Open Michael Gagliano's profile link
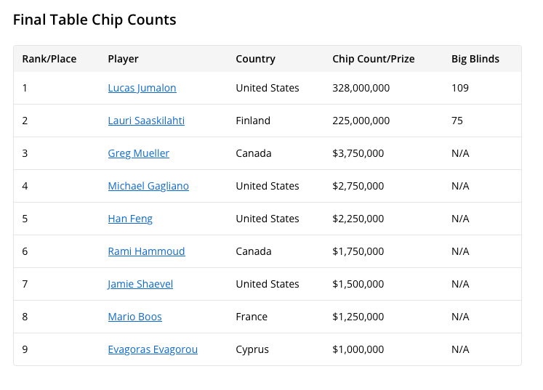The height and width of the screenshot is (390, 543). pos(148,186)
